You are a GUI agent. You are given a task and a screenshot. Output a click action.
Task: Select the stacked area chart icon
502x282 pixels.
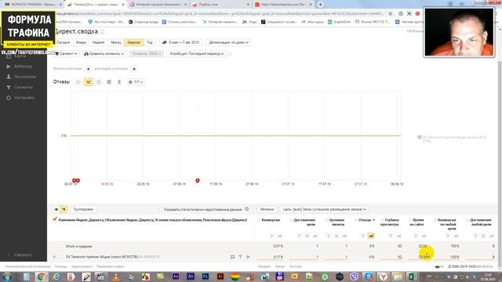[99, 82]
